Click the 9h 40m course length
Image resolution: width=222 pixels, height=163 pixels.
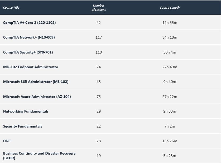(x=170, y=82)
